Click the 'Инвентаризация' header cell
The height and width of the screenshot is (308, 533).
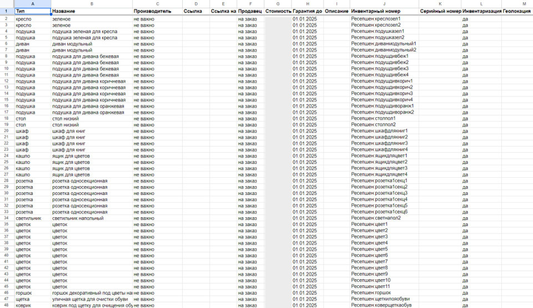click(x=481, y=11)
